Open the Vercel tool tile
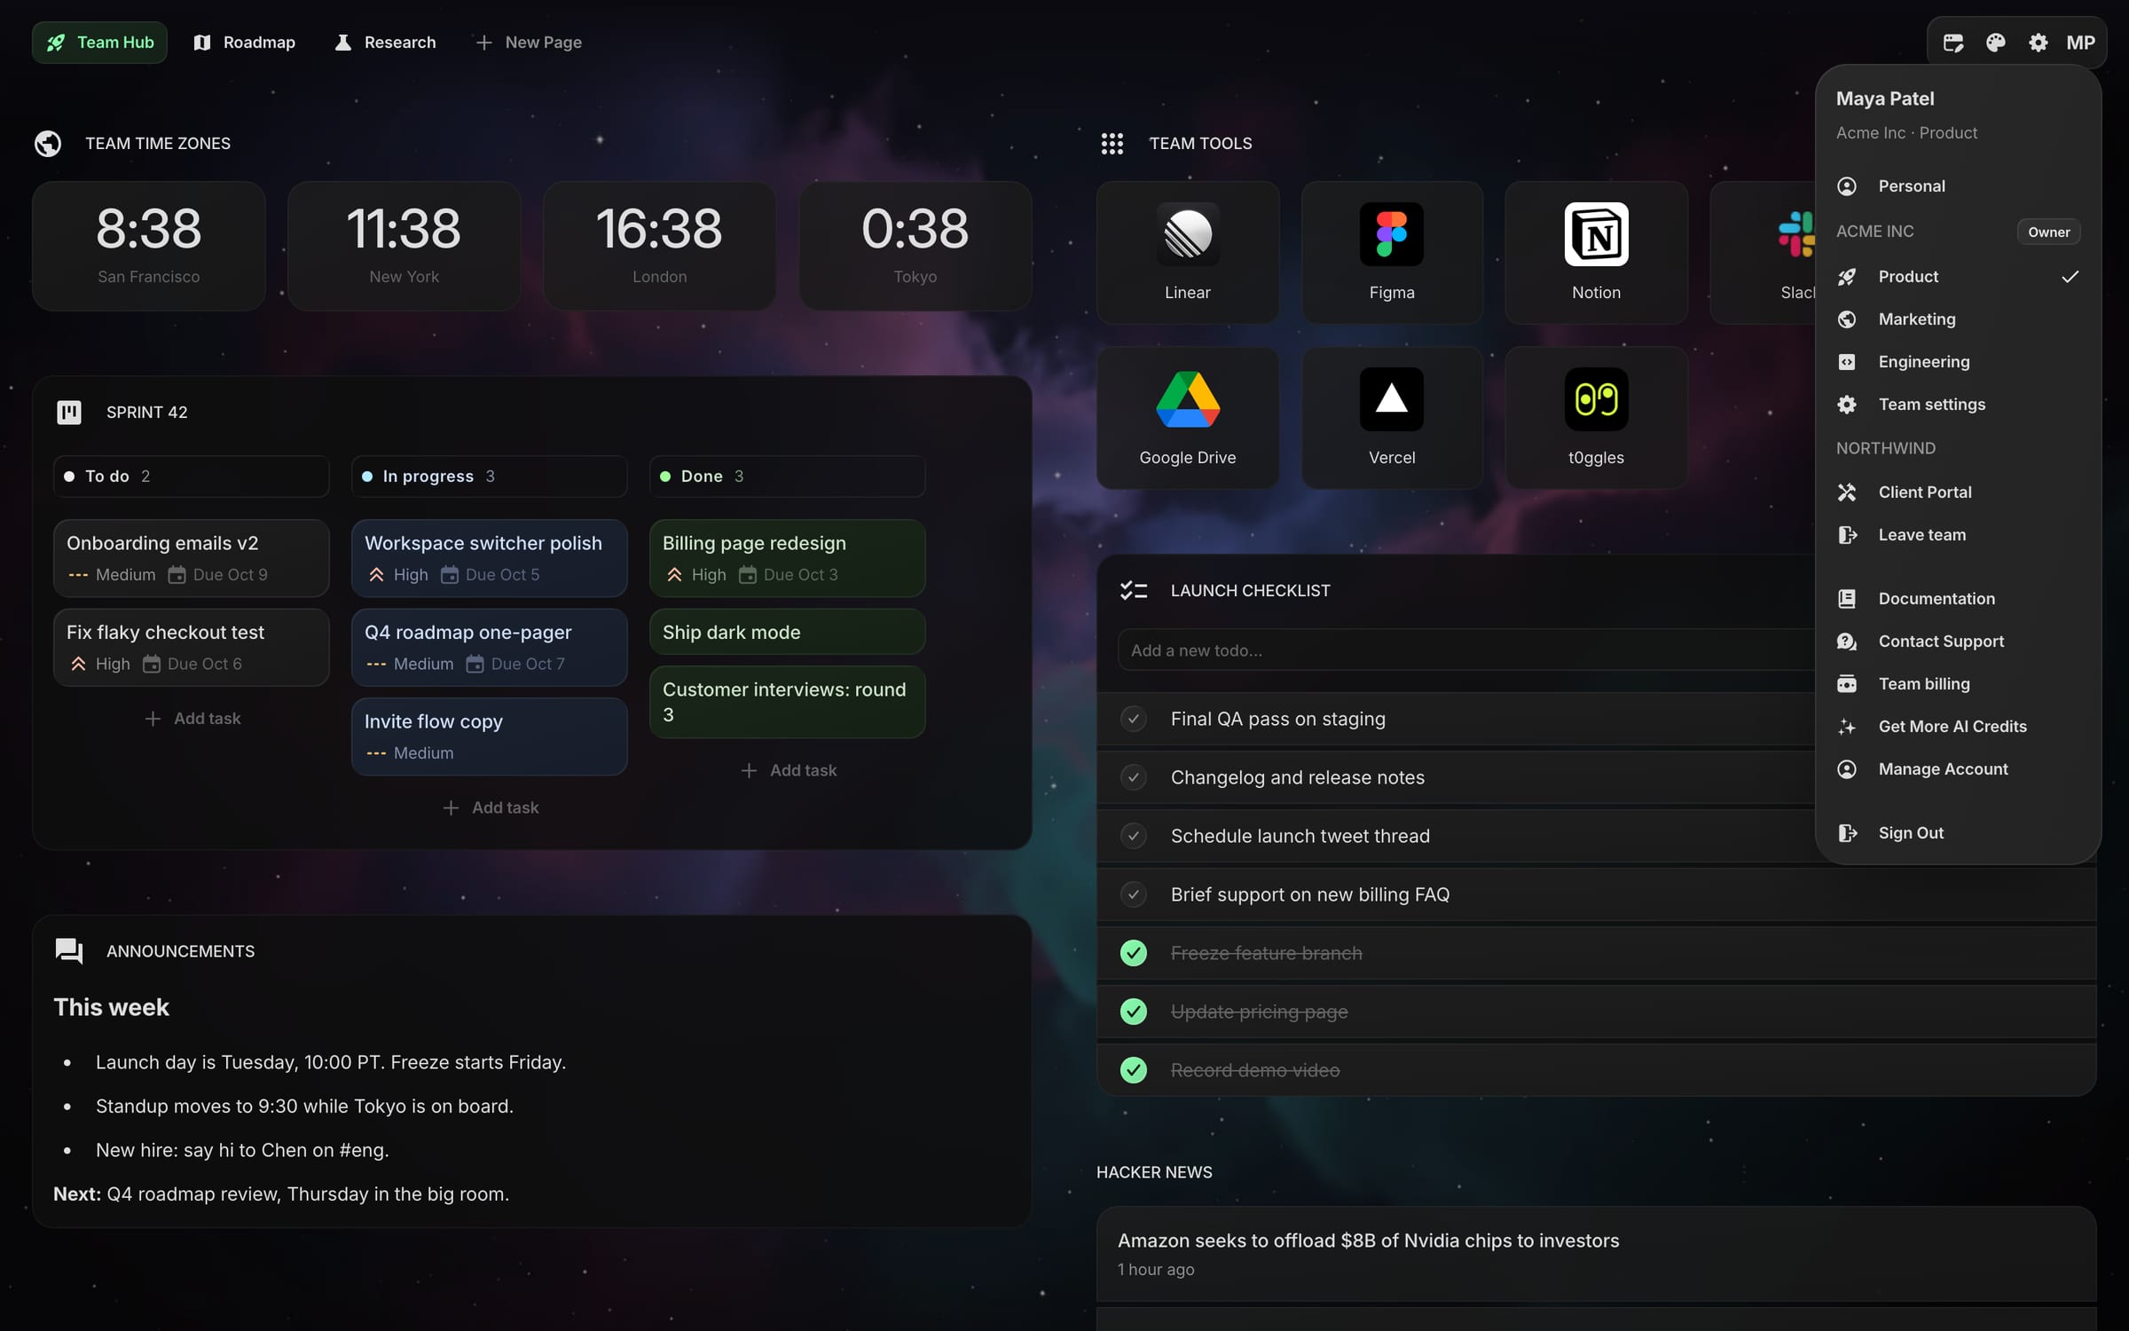 tap(1391, 418)
